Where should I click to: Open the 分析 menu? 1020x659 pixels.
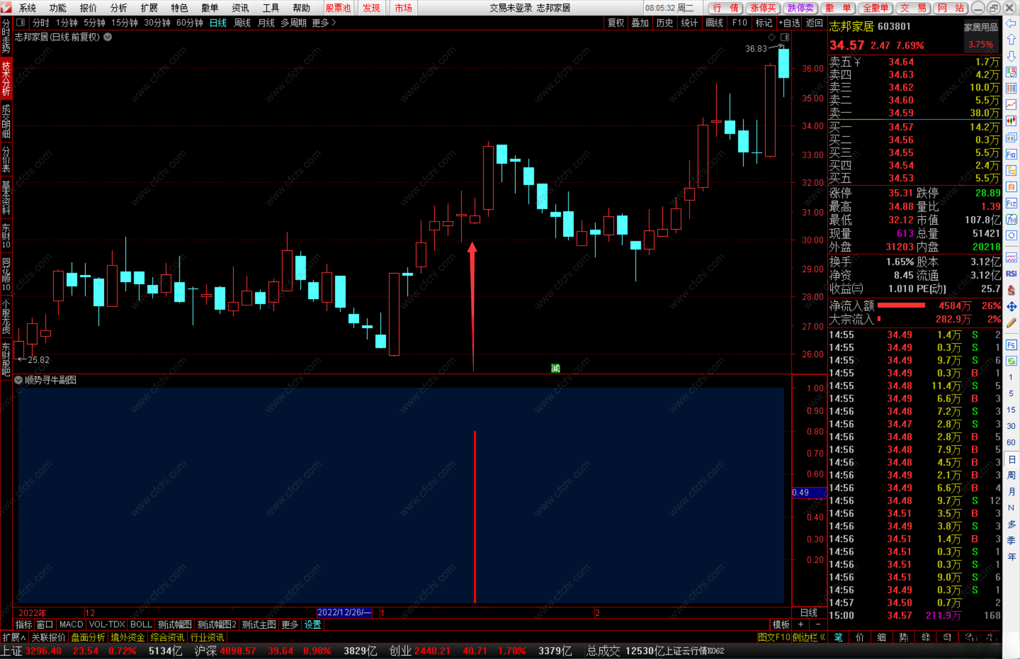[119, 8]
